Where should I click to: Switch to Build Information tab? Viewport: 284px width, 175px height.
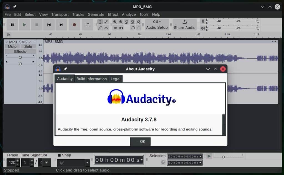click(x=92, y=79)
